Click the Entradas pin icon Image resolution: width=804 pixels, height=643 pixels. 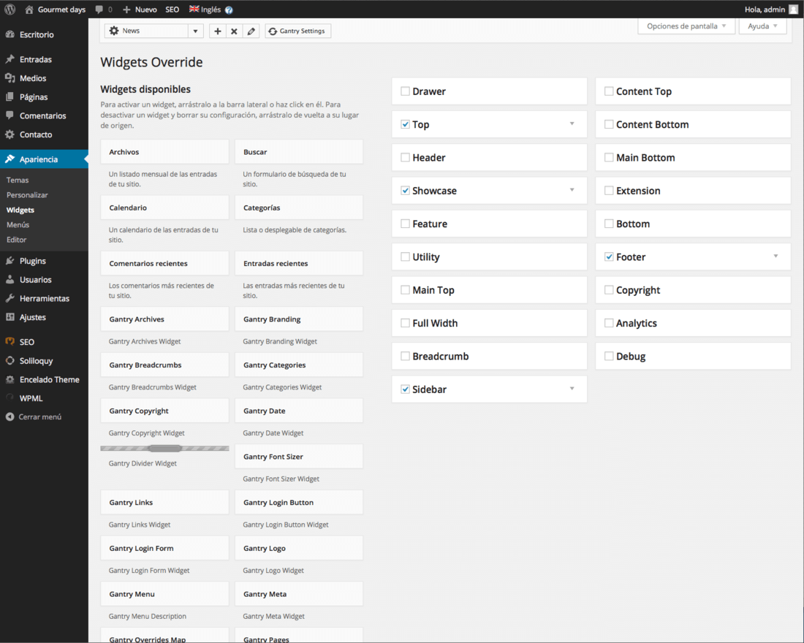coord(10,59)
